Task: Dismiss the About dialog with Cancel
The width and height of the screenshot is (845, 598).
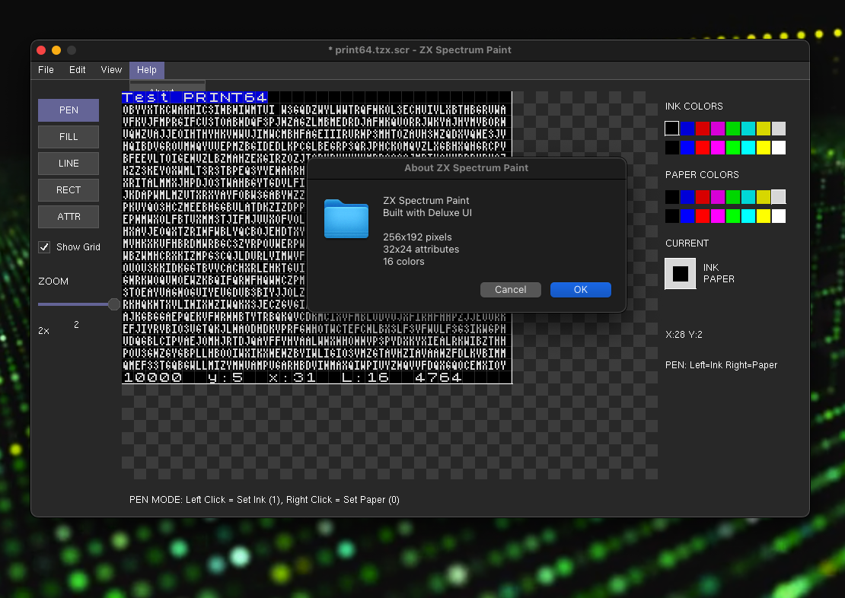Action: click(x=510, y=290)
